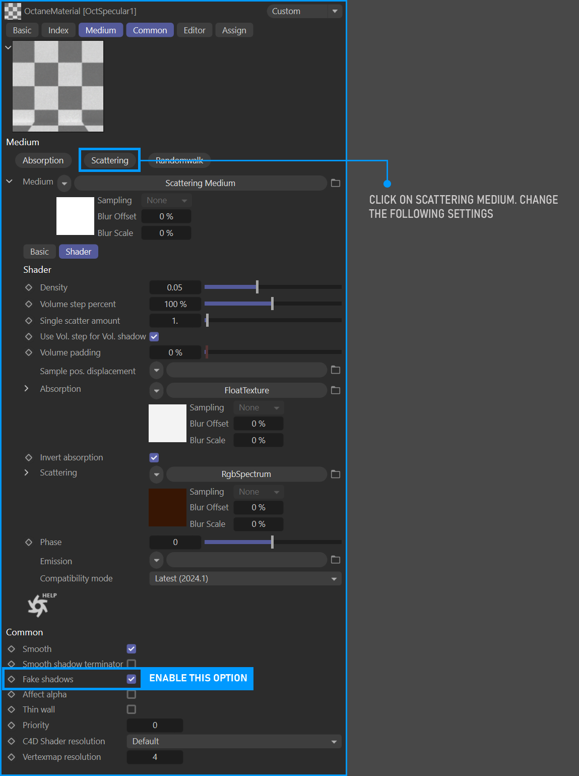Expand the Absorption parameter group

click(27, 389)
